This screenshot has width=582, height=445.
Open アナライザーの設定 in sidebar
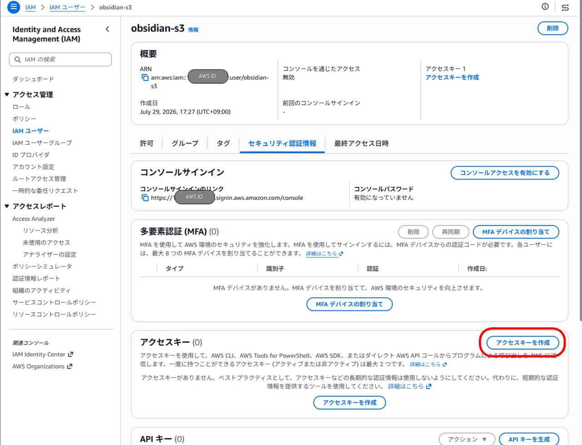(50, 255)
